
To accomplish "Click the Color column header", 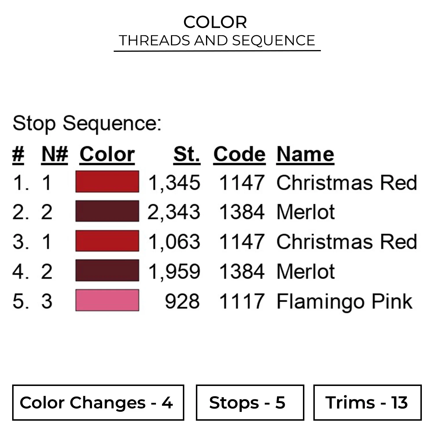I will [107, 154].
